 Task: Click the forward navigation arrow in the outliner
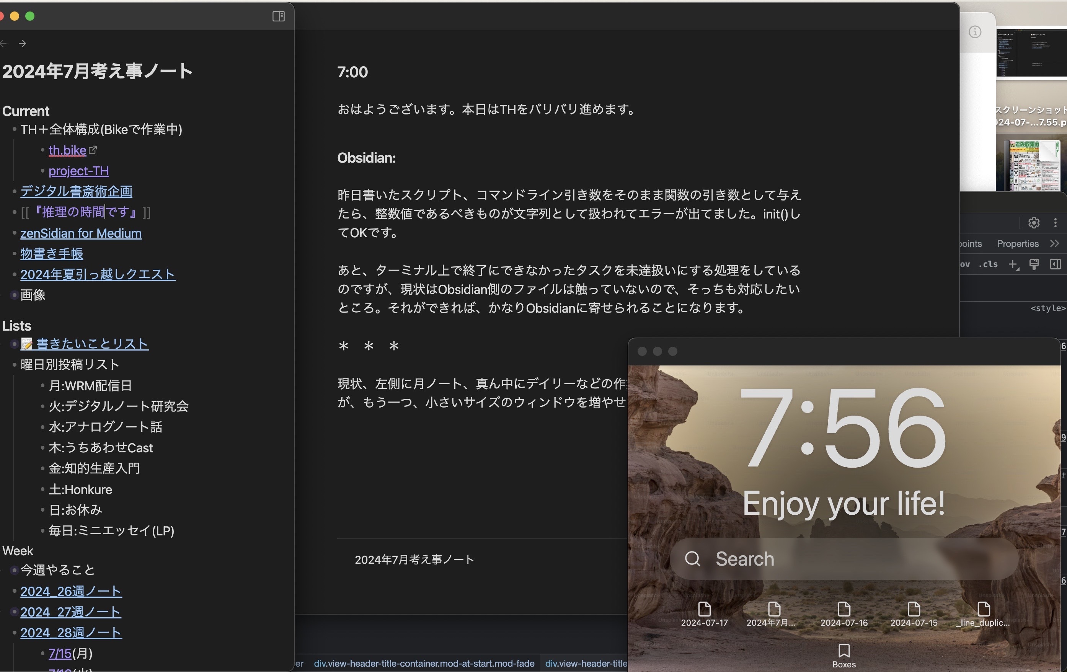coord(22,43)
